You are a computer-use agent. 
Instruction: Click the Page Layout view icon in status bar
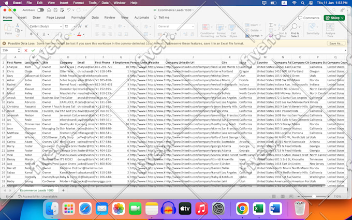[283, 196]
